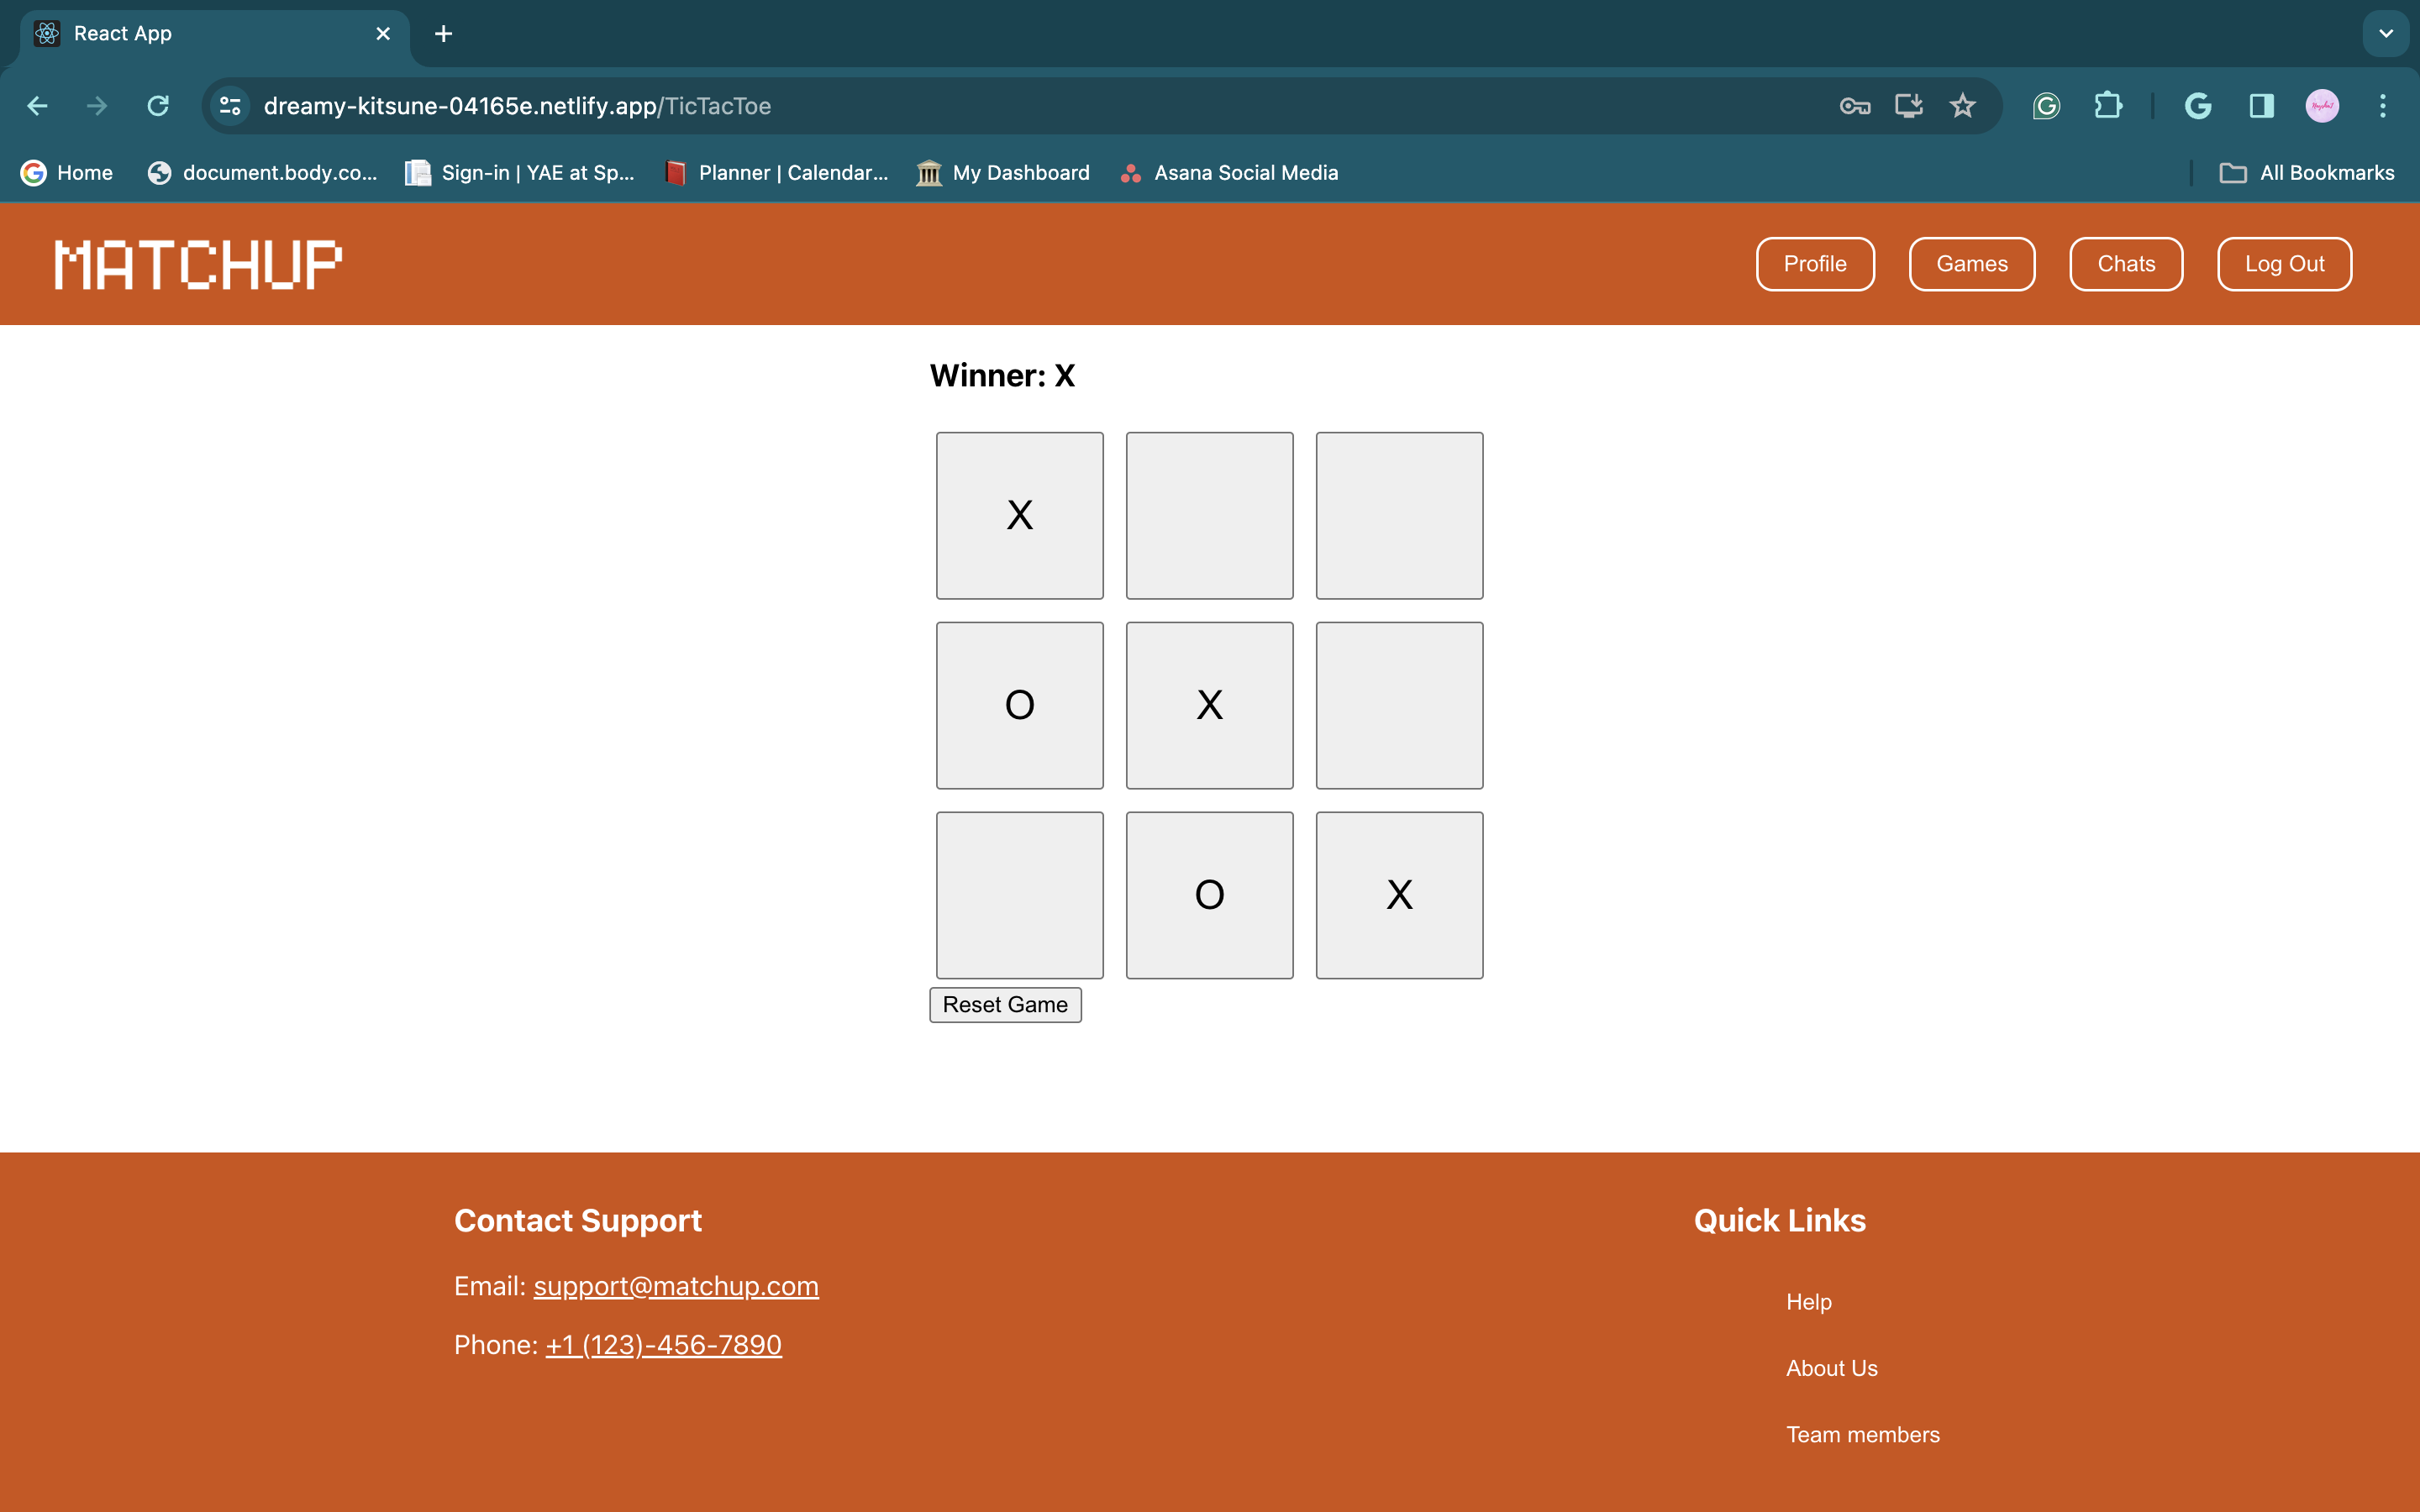This screenshot has width=2420, height=1512.
Task: Open the Grammarly extension icon
Action: click(2046, 106)
